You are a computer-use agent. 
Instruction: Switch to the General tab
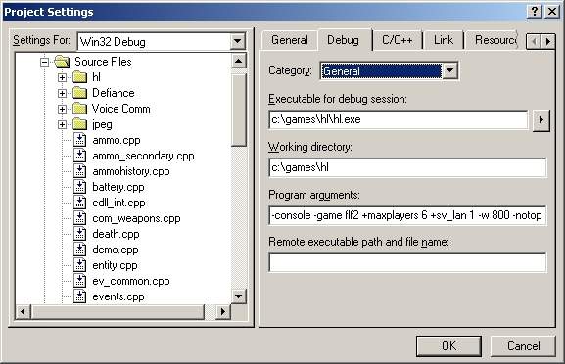[289, 39]
